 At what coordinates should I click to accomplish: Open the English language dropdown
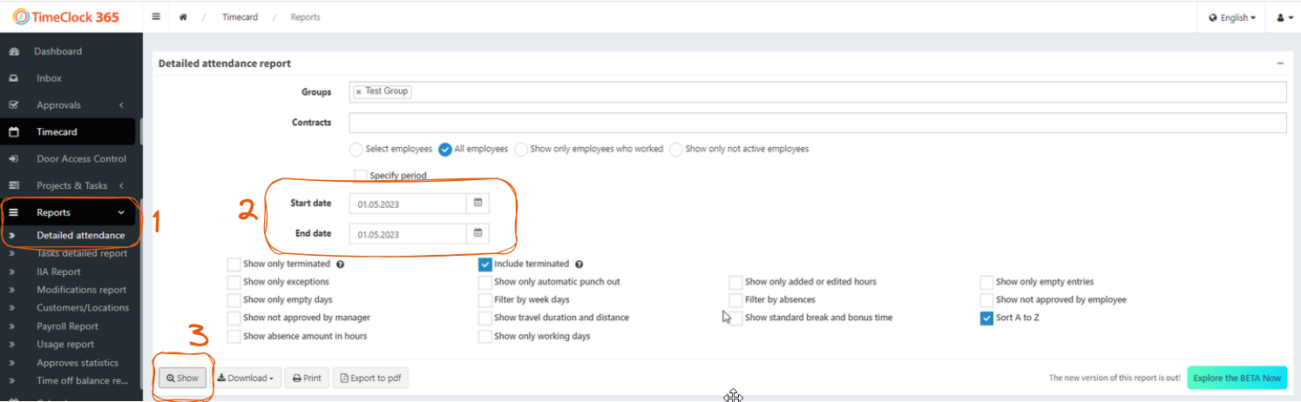[1232, 17]
